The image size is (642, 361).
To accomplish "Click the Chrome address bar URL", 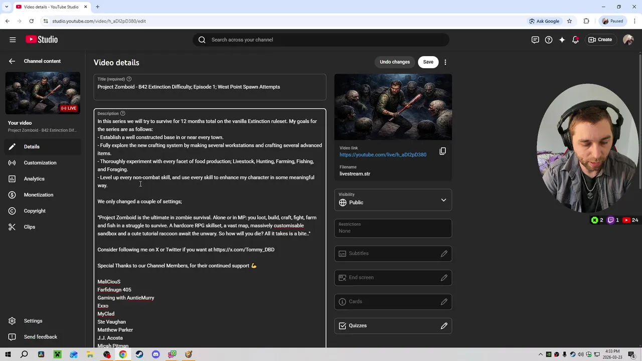I will coord(99,21).
